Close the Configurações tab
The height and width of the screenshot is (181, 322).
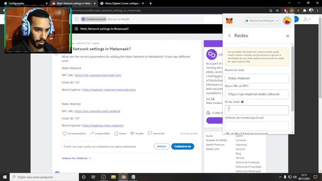(47, 4)
